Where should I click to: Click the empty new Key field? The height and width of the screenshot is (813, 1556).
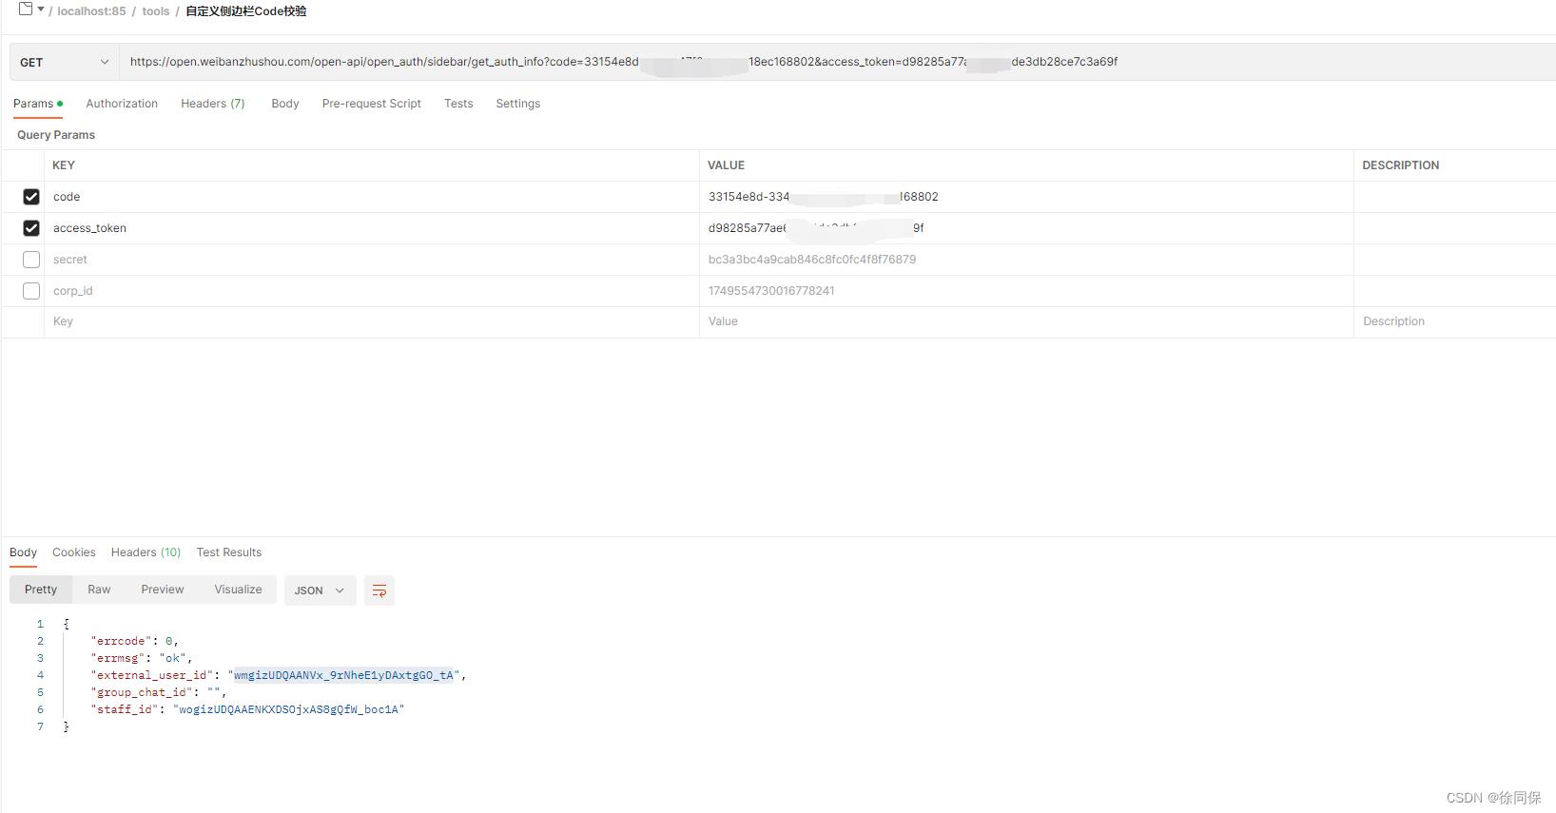[x=372, y=321]
